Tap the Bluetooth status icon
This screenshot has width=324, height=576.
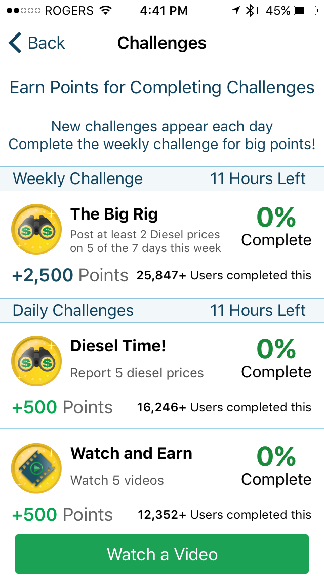pos(250,11)
